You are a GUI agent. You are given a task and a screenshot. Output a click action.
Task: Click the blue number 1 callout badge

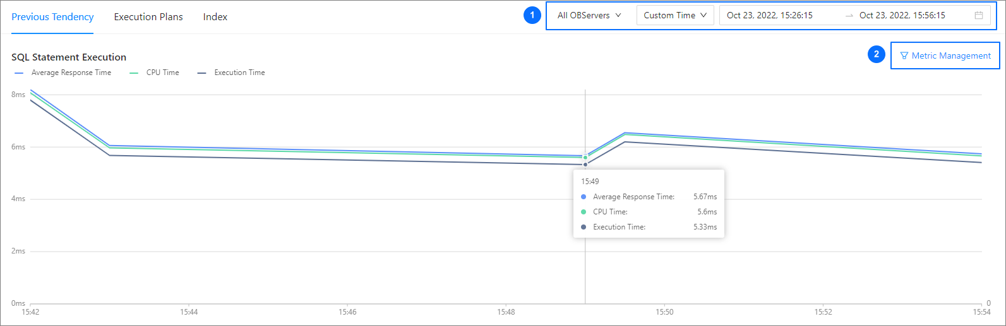[x=532, y=15]
